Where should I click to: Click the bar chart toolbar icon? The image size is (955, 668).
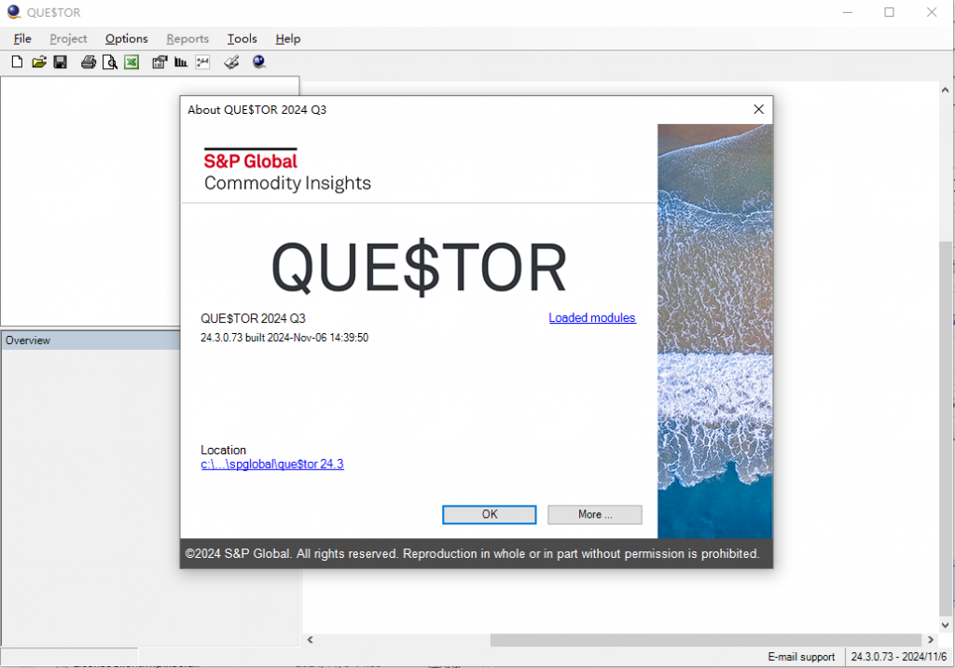click(181, 63)
